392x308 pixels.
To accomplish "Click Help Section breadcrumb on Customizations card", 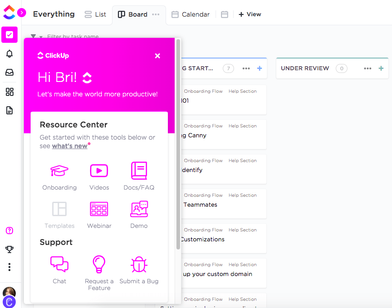I will coord(243,230).
